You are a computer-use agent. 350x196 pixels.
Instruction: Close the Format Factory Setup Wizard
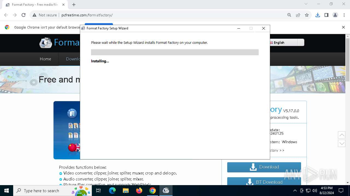[264, 28]
